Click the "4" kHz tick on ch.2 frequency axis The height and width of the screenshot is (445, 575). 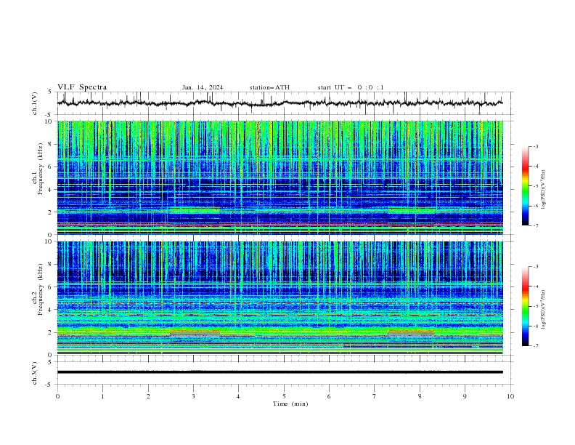pos(51,310)
